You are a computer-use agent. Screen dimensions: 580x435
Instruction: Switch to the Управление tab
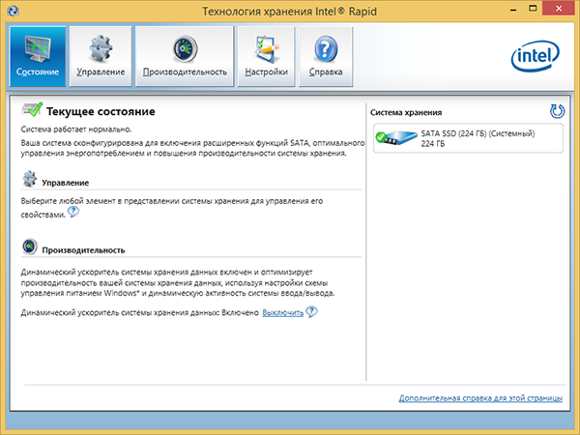click(x=101, y=56)
